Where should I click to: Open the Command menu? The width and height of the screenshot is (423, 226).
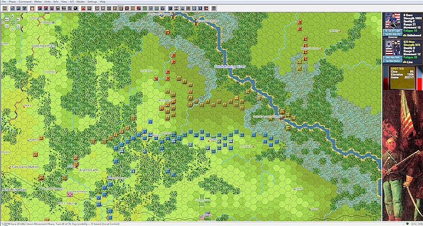(x=25, y=2)
